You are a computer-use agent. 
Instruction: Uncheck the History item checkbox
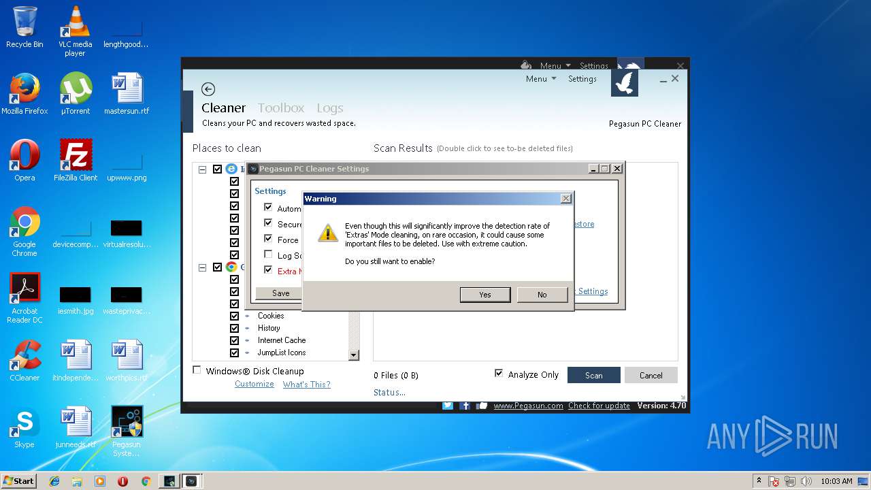(234, 328)
